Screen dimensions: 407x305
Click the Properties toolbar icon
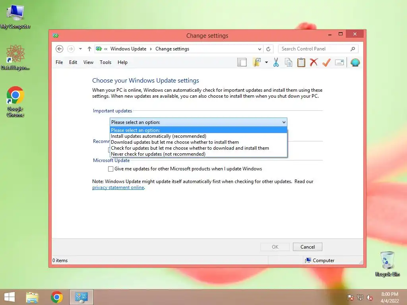[x=339, y=62]
